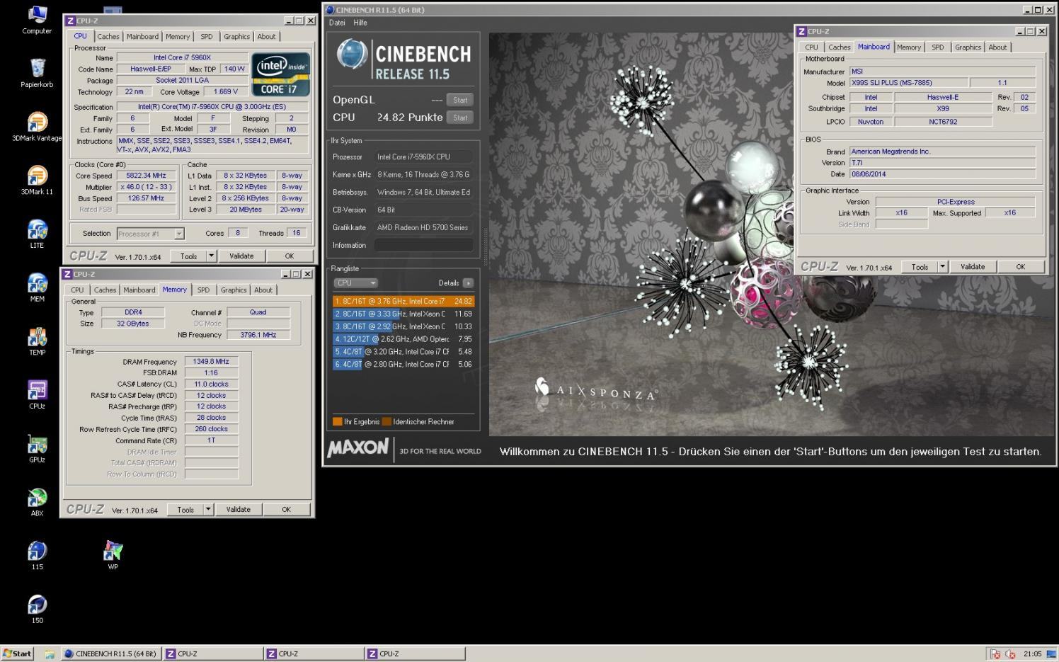The image size is (1059, 662).
Task: Click Validate in Memory CPU-Z window
Action: click(239, 509)
